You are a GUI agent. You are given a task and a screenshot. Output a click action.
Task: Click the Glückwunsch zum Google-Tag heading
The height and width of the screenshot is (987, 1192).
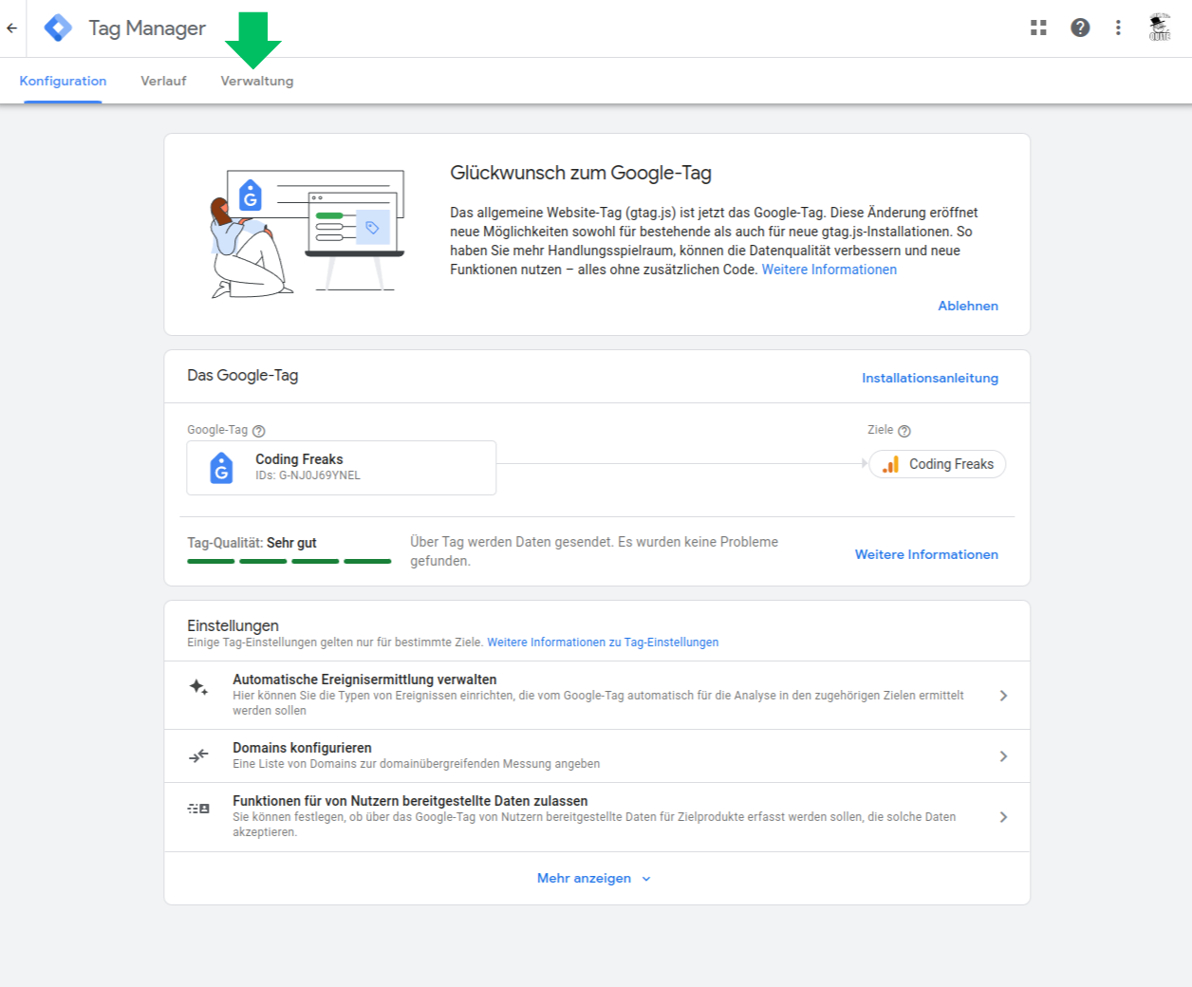tap(581, 173)
